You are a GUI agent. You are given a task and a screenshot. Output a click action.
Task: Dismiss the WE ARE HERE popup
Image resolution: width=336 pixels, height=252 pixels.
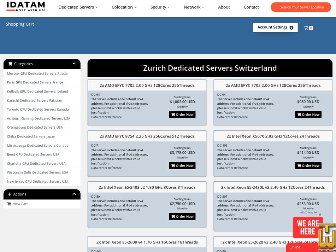[x=320, y=215]
